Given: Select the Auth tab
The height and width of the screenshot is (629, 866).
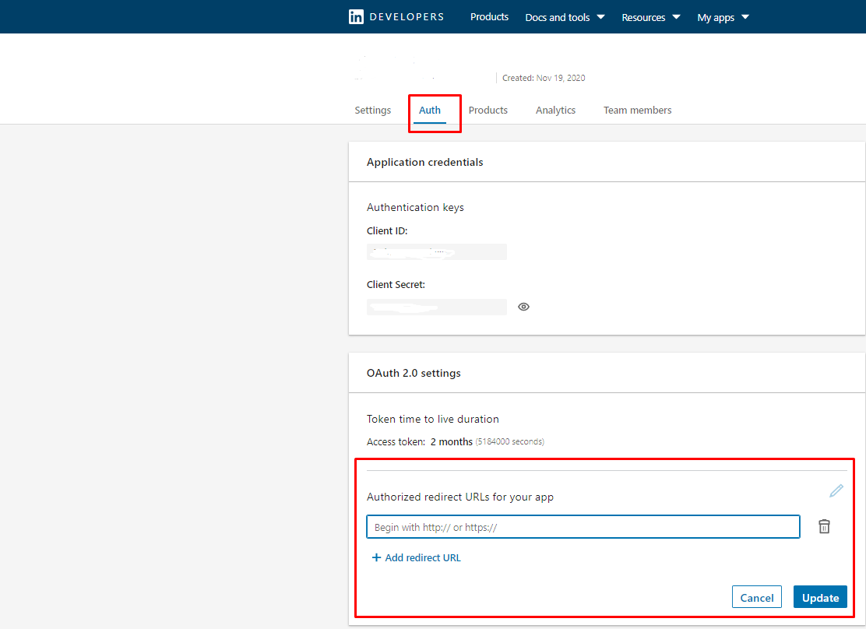Looking at the screenshot, I should pyautogui.click(x=430, y=110).
